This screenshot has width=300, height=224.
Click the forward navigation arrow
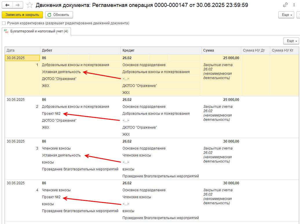pyautogui.click(x=18, y=5)
